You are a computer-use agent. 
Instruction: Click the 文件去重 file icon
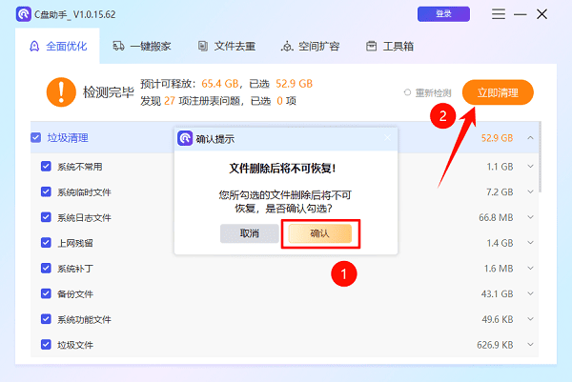coord(203,46)
